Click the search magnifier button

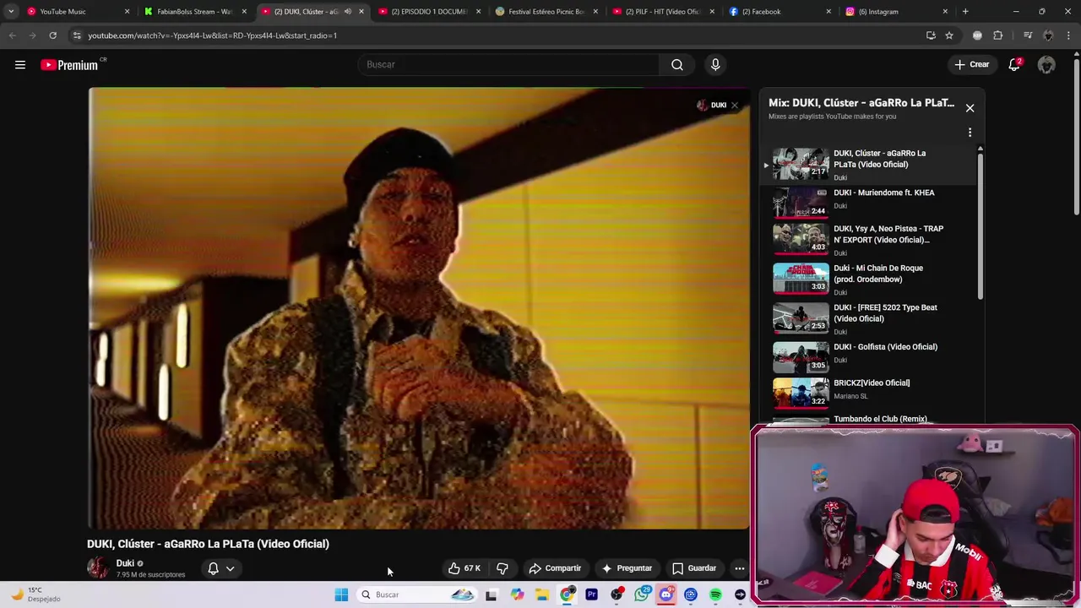(x=677, y=65)
